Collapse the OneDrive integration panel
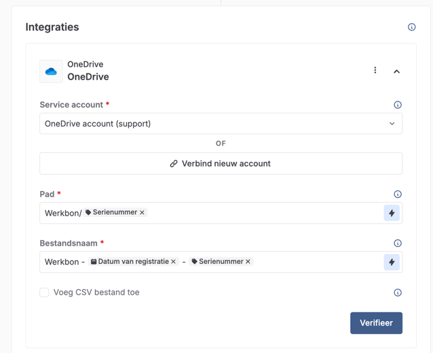The width and height of the screenshot is (433, 353). tap(397, 71)
